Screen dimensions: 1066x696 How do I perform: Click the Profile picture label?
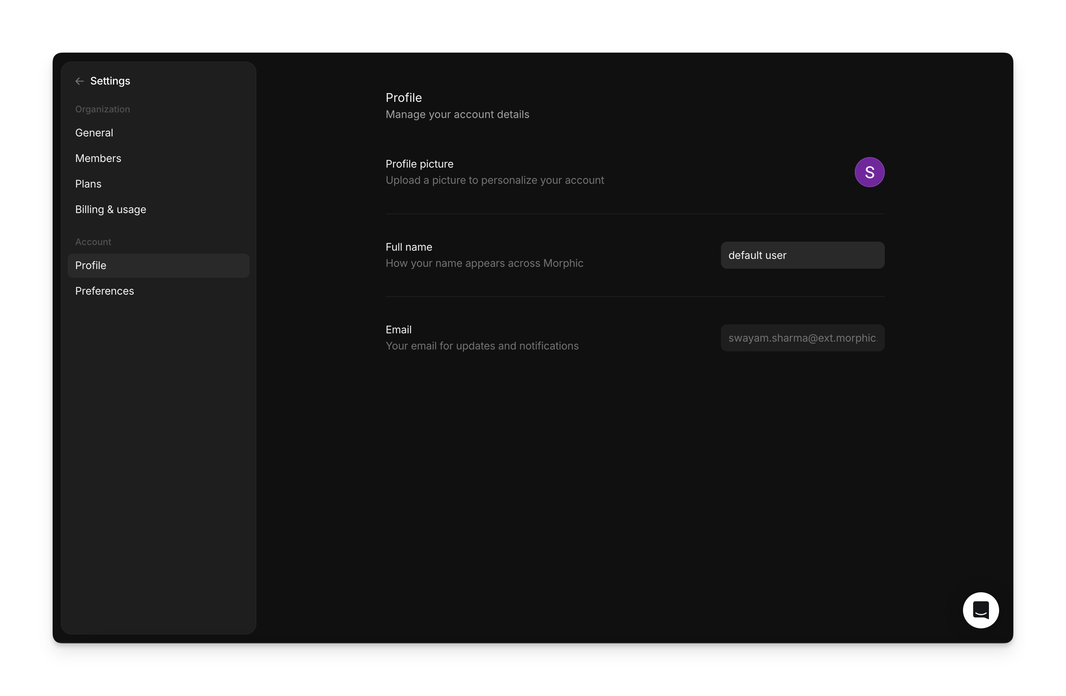(419, 164)
